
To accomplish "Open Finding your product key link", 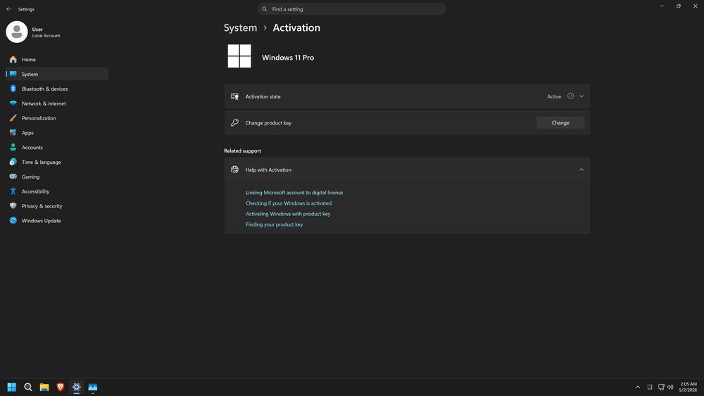I will click(x=275, y=224).
